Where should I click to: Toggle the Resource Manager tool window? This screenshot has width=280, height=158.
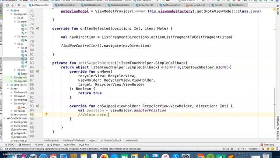click(1, 34)
